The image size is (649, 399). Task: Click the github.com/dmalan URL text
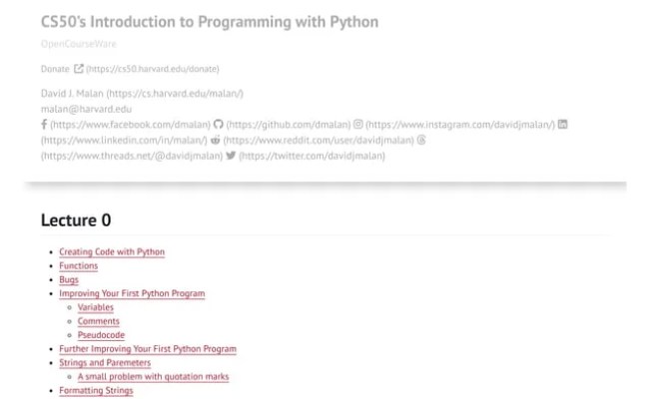[289, 125]
